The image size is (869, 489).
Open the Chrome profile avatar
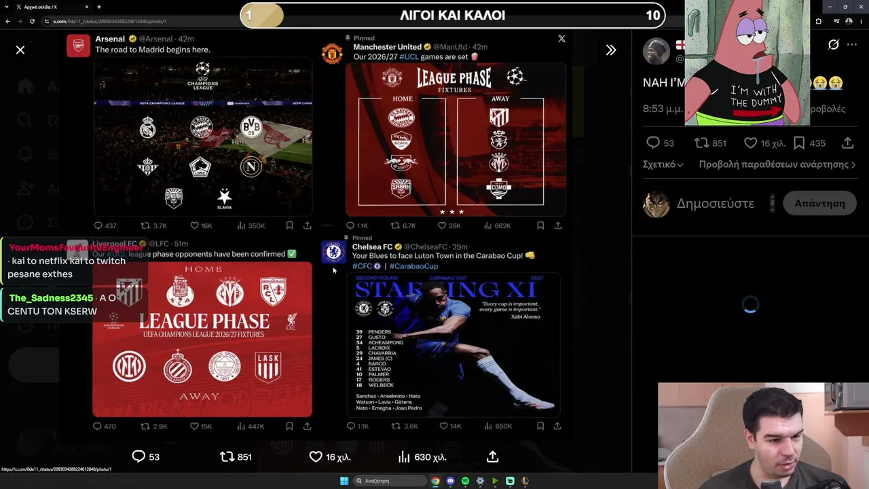[849, 21]
